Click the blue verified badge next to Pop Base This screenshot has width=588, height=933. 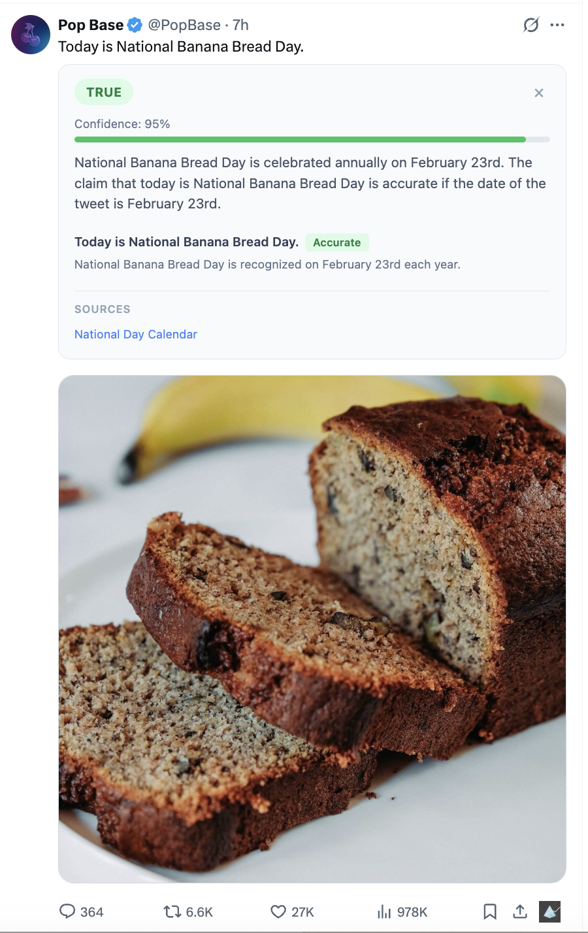(x=134, y=24)
